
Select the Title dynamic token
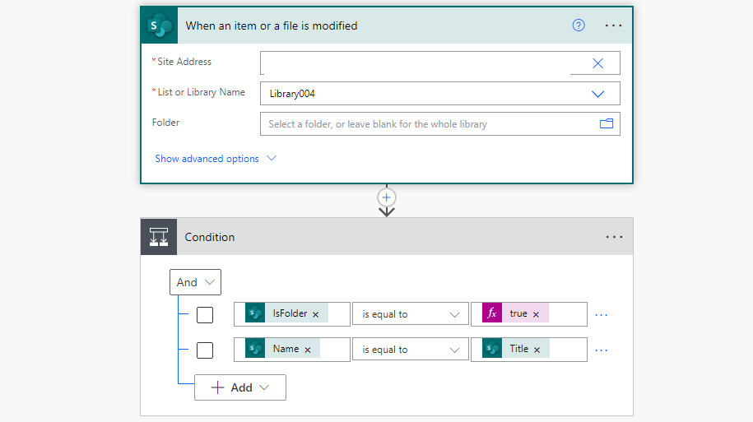coord(516,349)
